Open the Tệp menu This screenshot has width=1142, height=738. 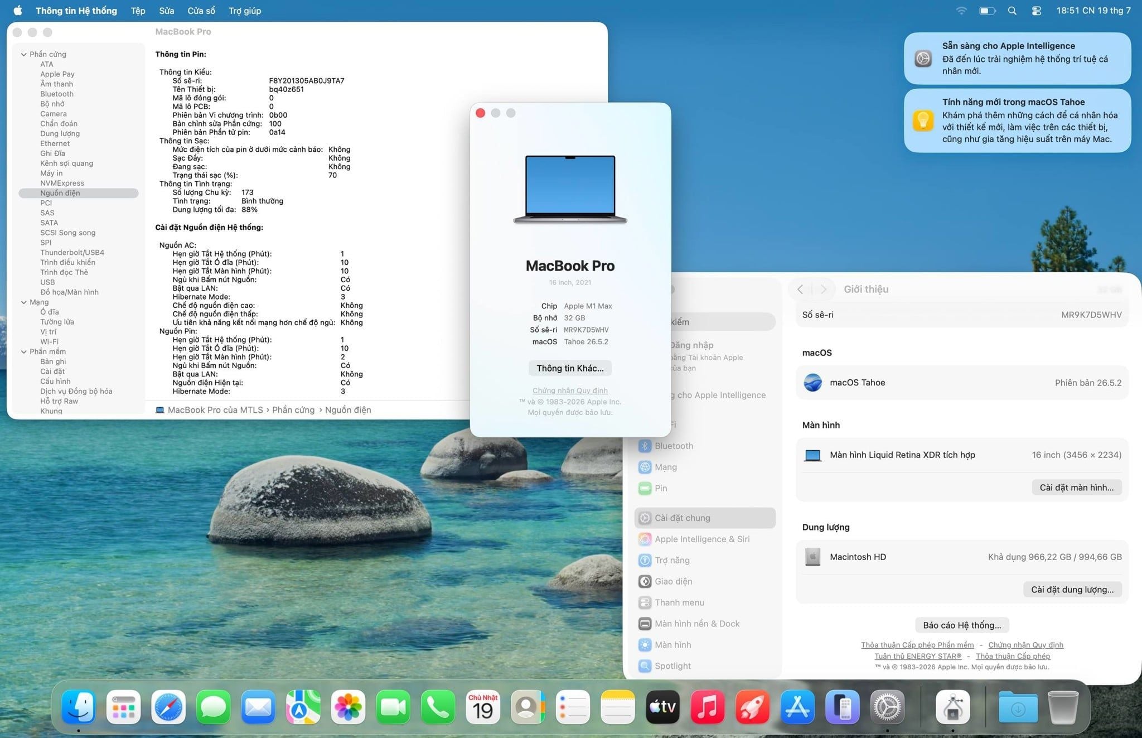[x=138, y=11]
